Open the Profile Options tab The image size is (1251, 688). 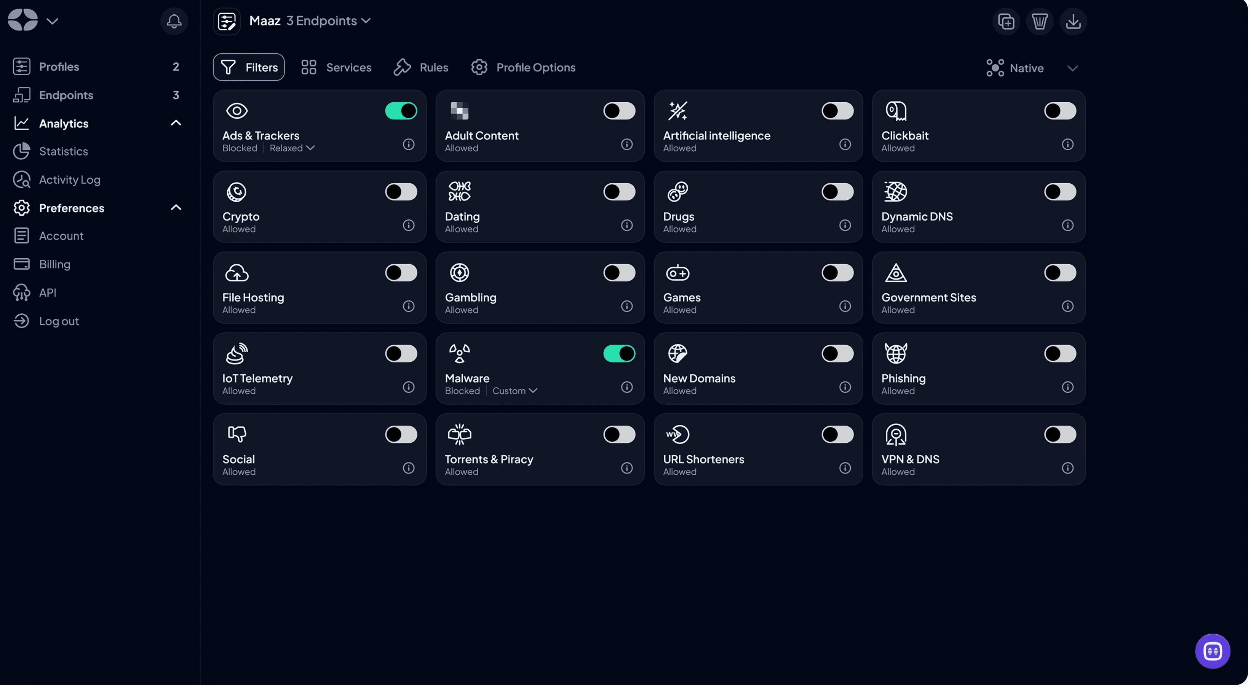(x=523, y=67)
